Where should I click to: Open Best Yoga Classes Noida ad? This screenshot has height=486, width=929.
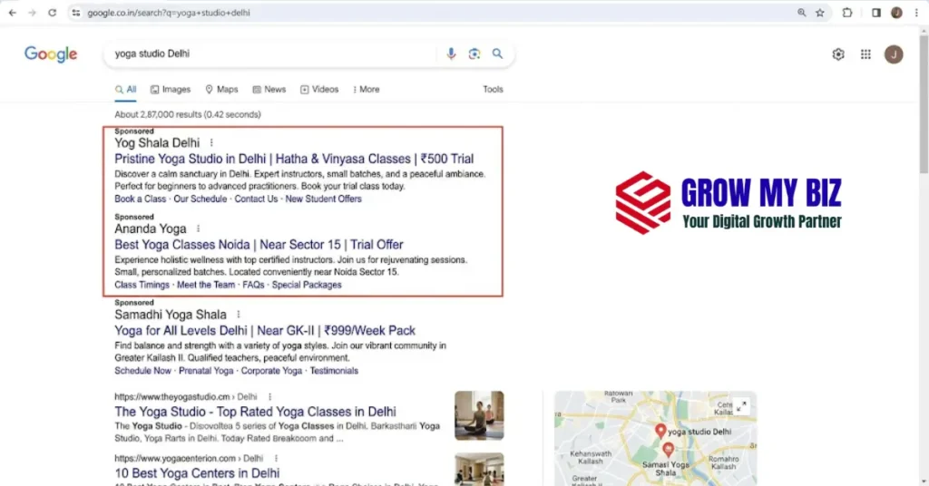[259, 245]
